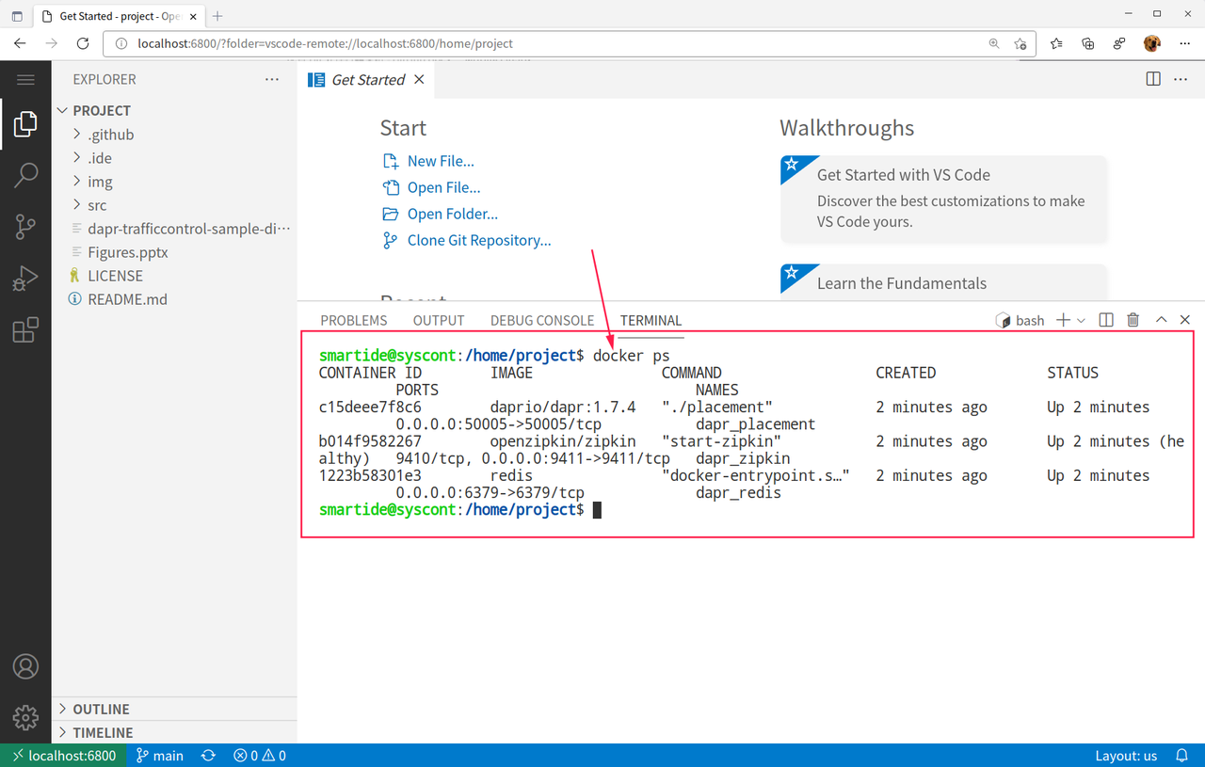Open a new browser tab
This screenshot has width=1205, height=767.
(x=217, y=16)
